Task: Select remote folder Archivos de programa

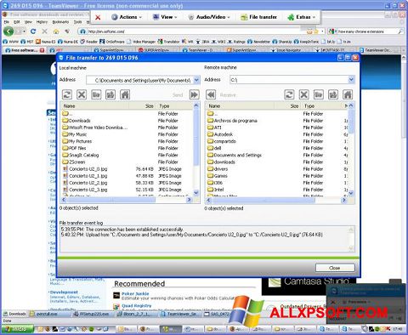Action: click(232, 121)
